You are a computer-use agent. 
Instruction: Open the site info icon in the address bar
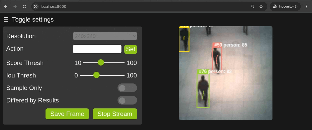(x=36, y=6)
